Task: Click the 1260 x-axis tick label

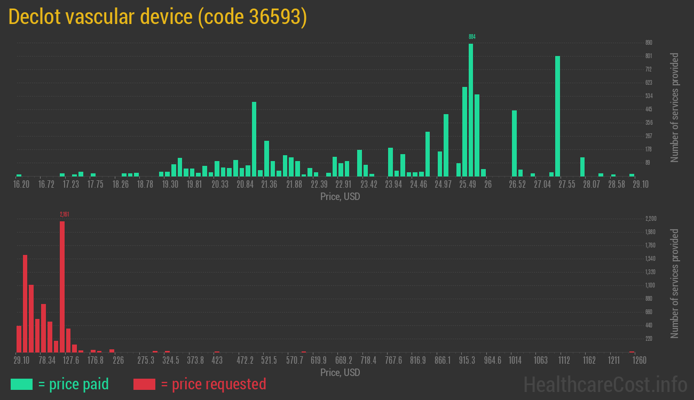Action: 640,361
